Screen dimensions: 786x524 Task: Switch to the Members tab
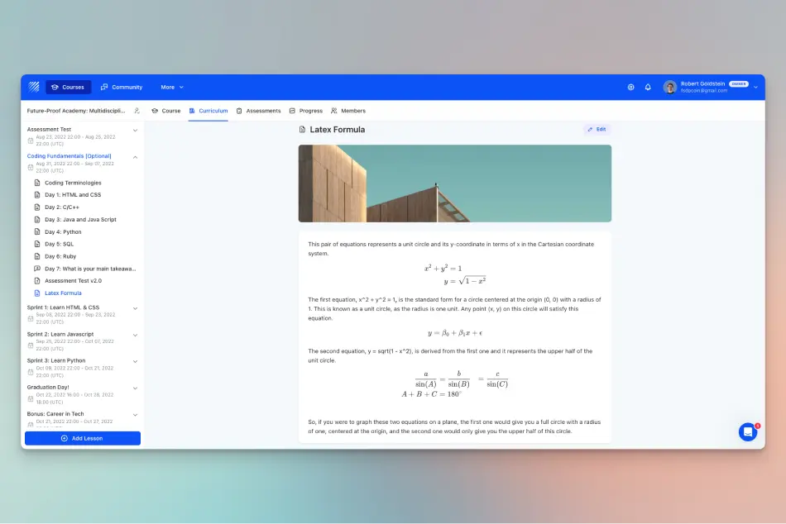(x=348, y=111)
